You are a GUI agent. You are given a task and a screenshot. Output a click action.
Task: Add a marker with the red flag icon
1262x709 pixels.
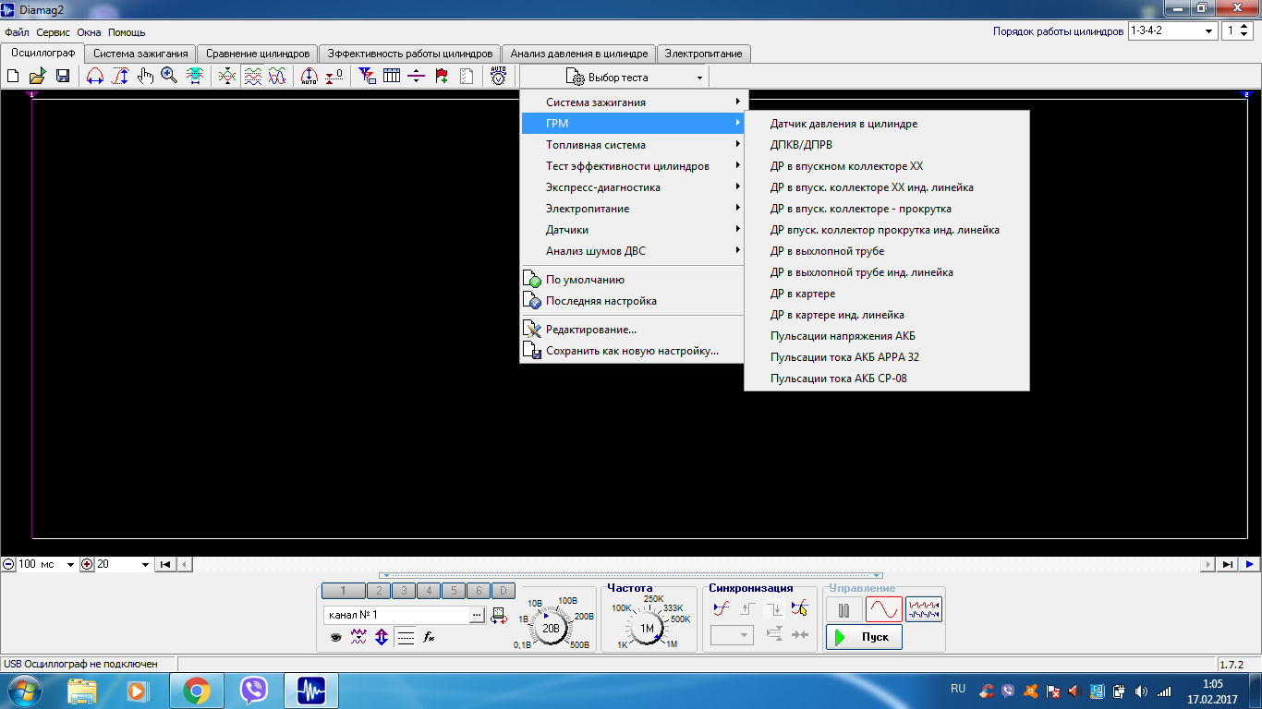point(442,77)
